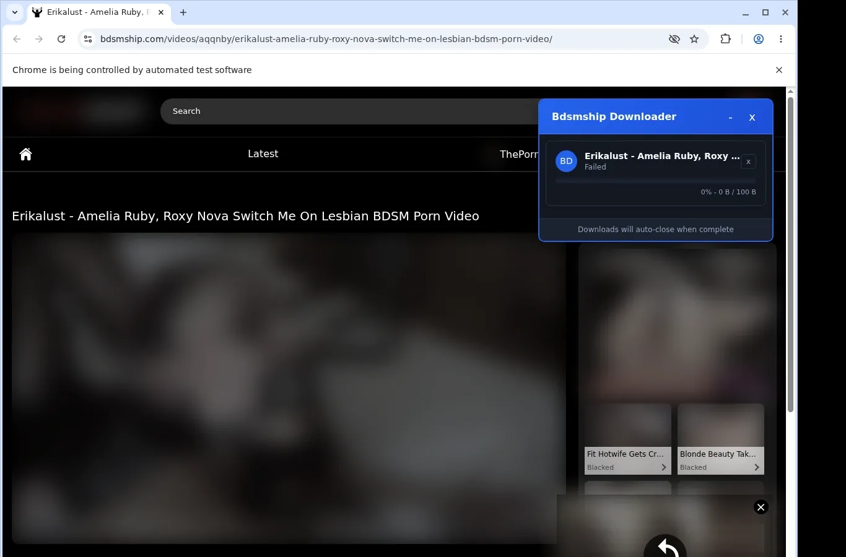Click the failed download progress bar
The height and width of the screenshot is (557, 846).
click(x=656, y=181)
